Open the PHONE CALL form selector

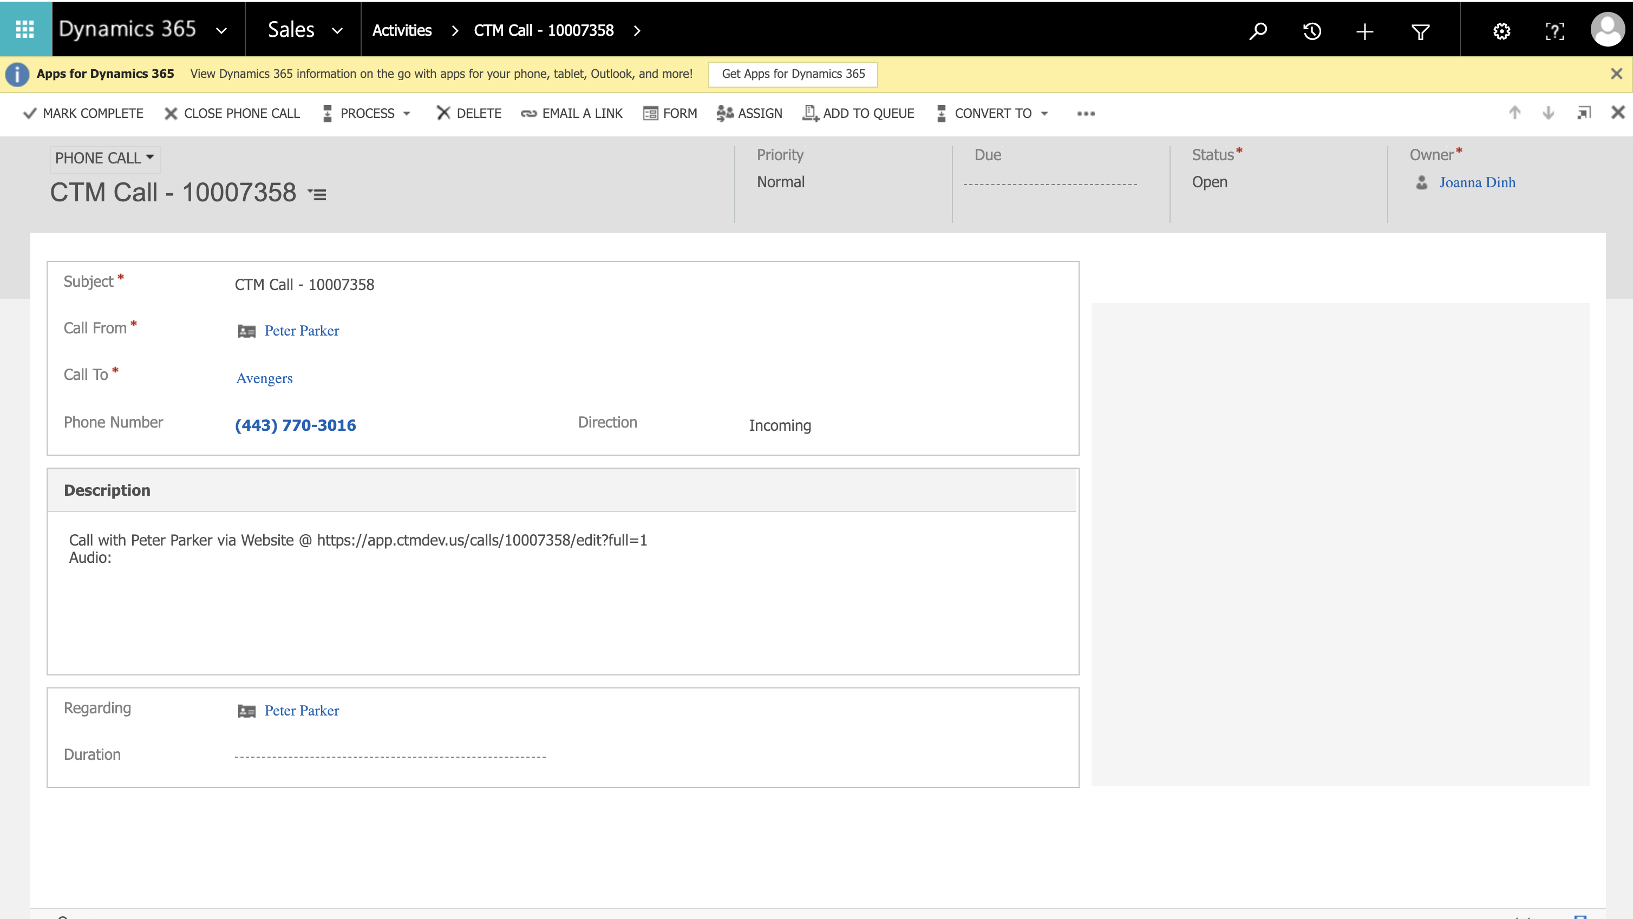[x=104, y=158]
